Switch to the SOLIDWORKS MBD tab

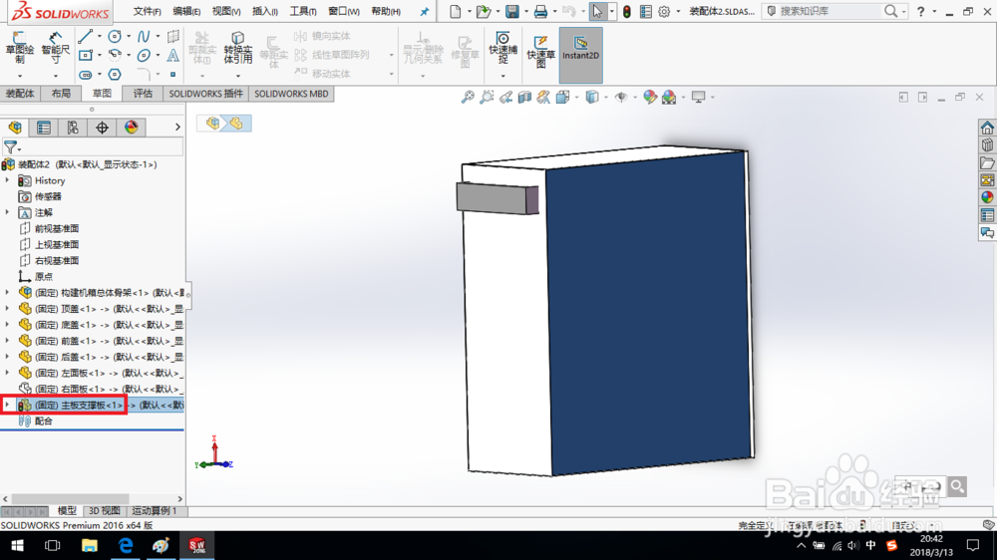[x=291, y=94]
